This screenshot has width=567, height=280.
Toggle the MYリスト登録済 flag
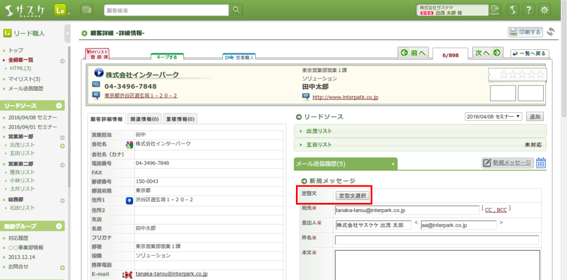tap(97, 54)
